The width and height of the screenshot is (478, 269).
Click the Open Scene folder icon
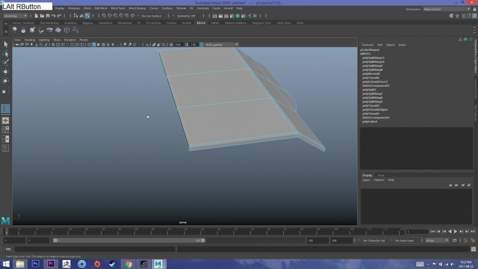click(42, 16)
